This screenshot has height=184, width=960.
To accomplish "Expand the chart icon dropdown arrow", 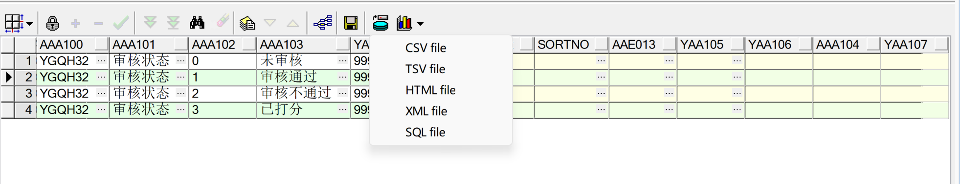I will point(420,24).
